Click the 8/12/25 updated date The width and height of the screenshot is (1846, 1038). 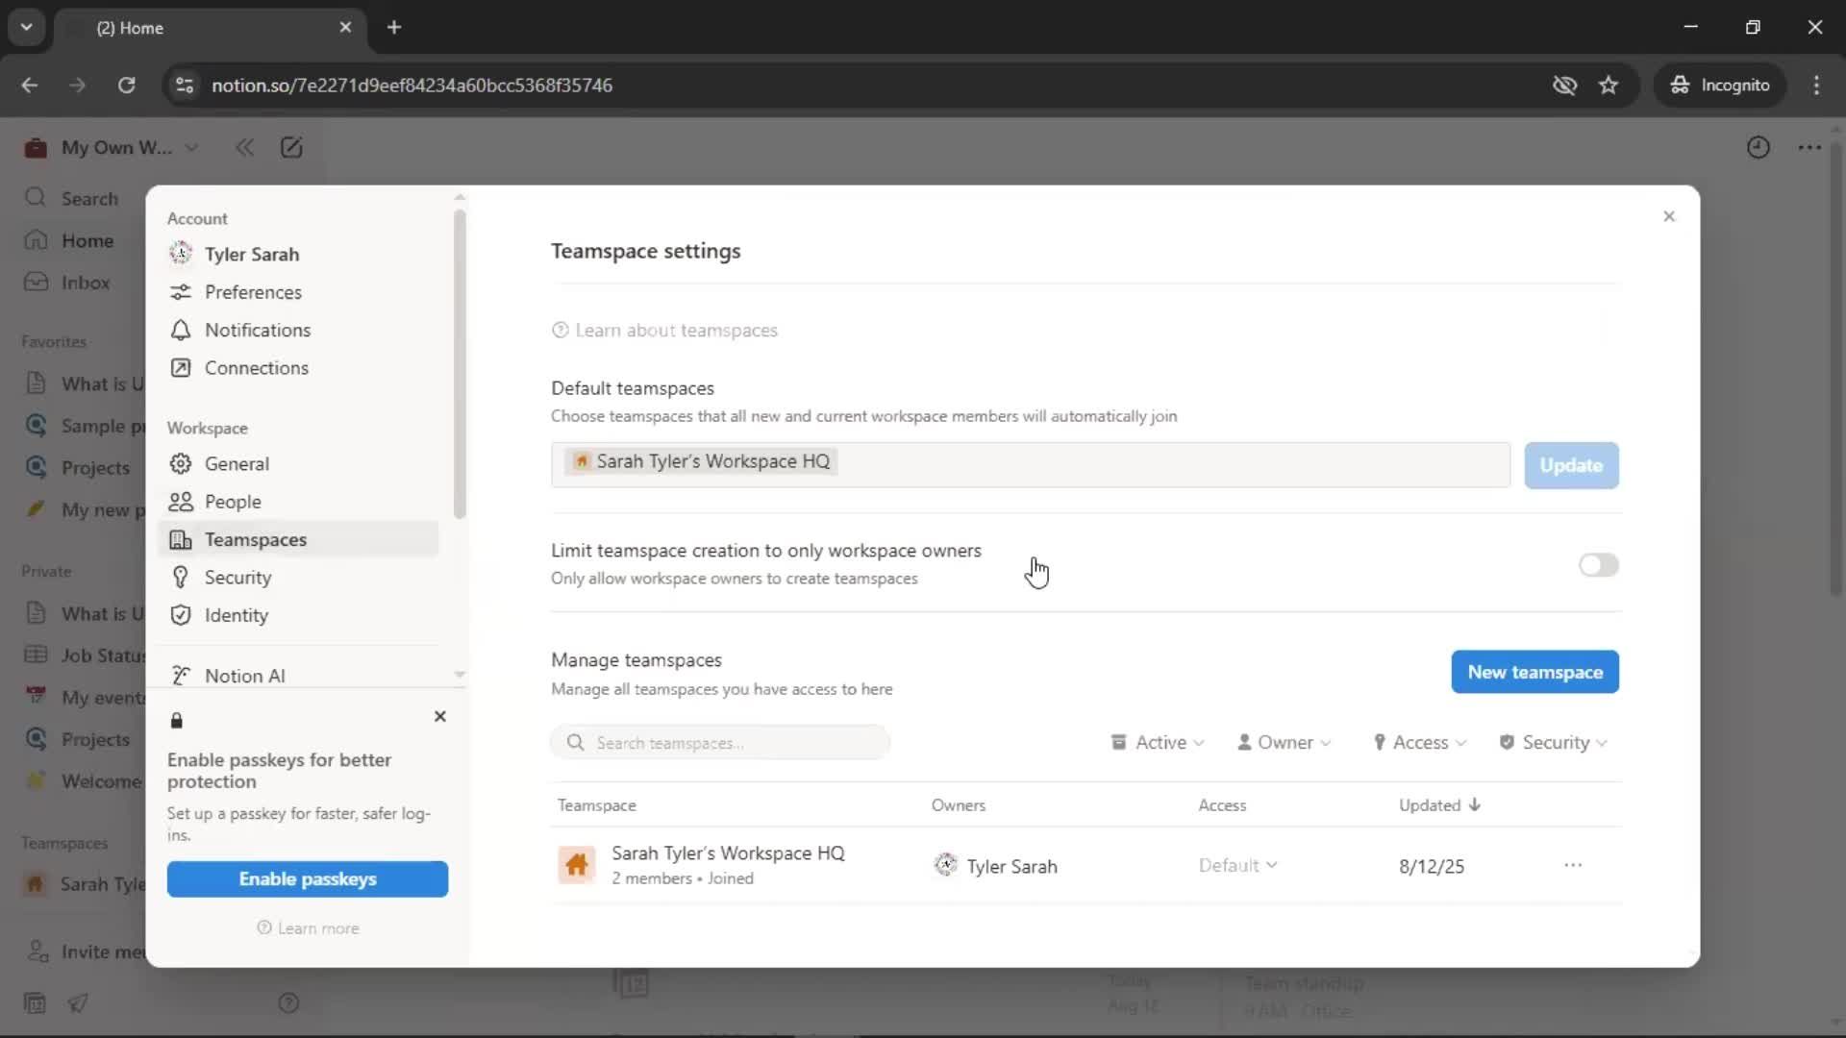1432,866
